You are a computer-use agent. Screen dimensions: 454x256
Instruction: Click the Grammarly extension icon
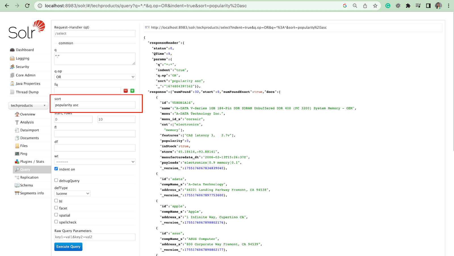click(x=388, y=6)
